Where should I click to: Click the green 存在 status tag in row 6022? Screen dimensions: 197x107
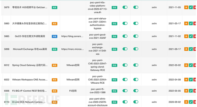tap(114, 80)
